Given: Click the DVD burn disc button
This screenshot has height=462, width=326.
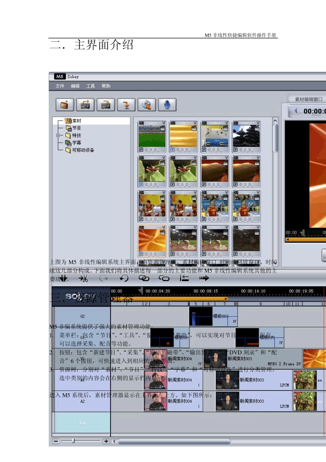Looking at the screenshot, I should 147,104.
